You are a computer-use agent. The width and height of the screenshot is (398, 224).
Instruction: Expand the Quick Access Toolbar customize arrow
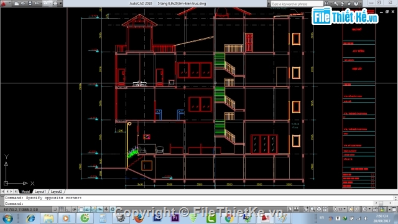point(61,4)
